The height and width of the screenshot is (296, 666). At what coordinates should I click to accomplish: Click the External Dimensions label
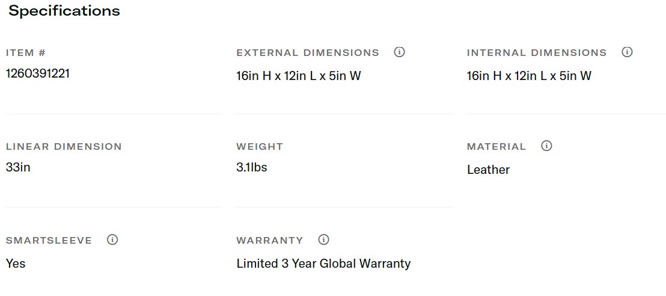pos(308,53)
